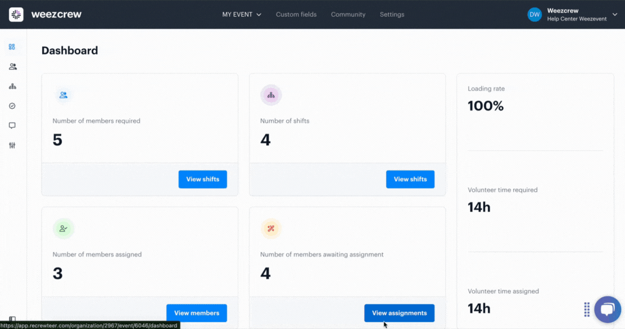The width and height of the screenshot is (625, 329).
Task: Click the weezcrew logo icon
Action: pos(16,15)
